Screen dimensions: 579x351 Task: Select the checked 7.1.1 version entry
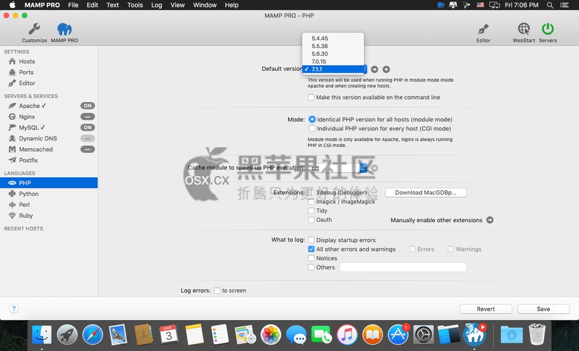333,69
